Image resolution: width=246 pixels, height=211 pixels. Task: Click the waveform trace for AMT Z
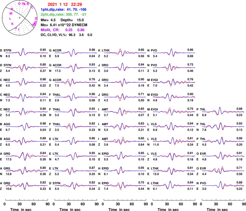pyautogui.click(x=125, y=141)
